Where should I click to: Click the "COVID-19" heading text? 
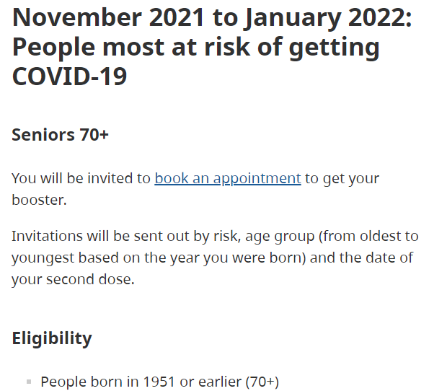pos(69,76)
